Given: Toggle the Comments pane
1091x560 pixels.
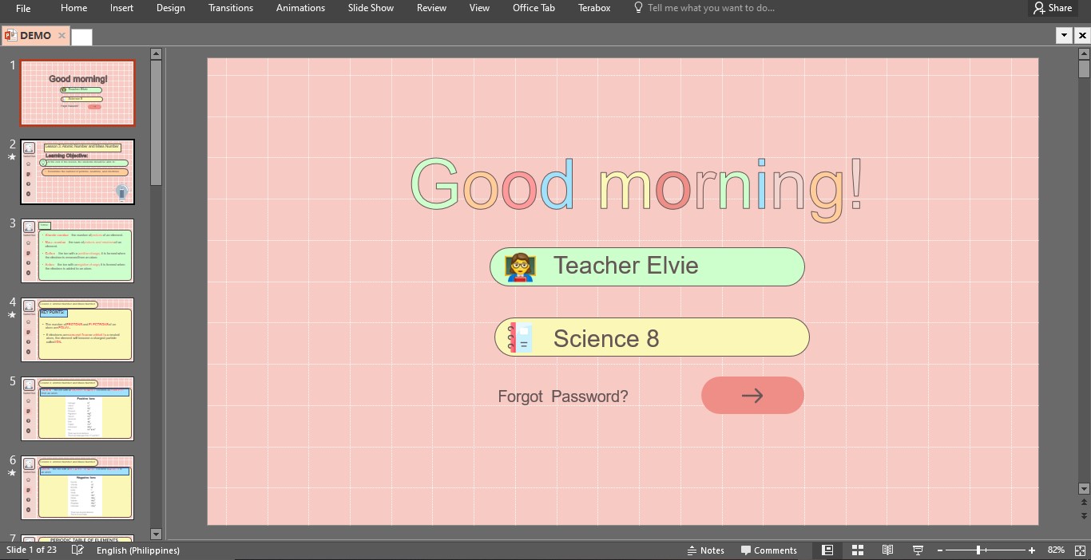Looking at the screenshot, I should (769, 550).
